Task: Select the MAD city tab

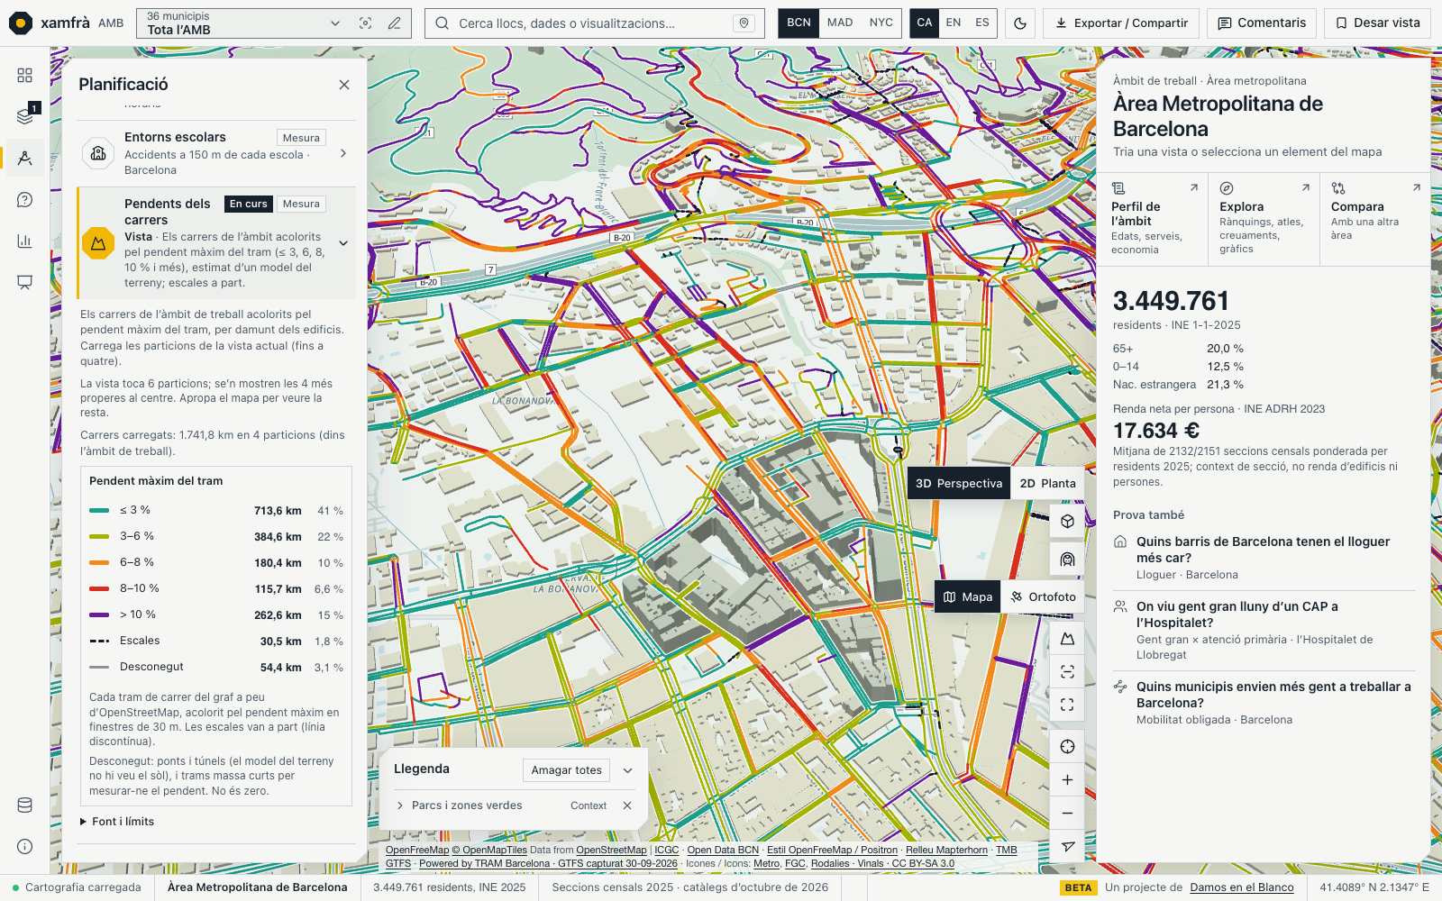Action: [x=840, y=23]
